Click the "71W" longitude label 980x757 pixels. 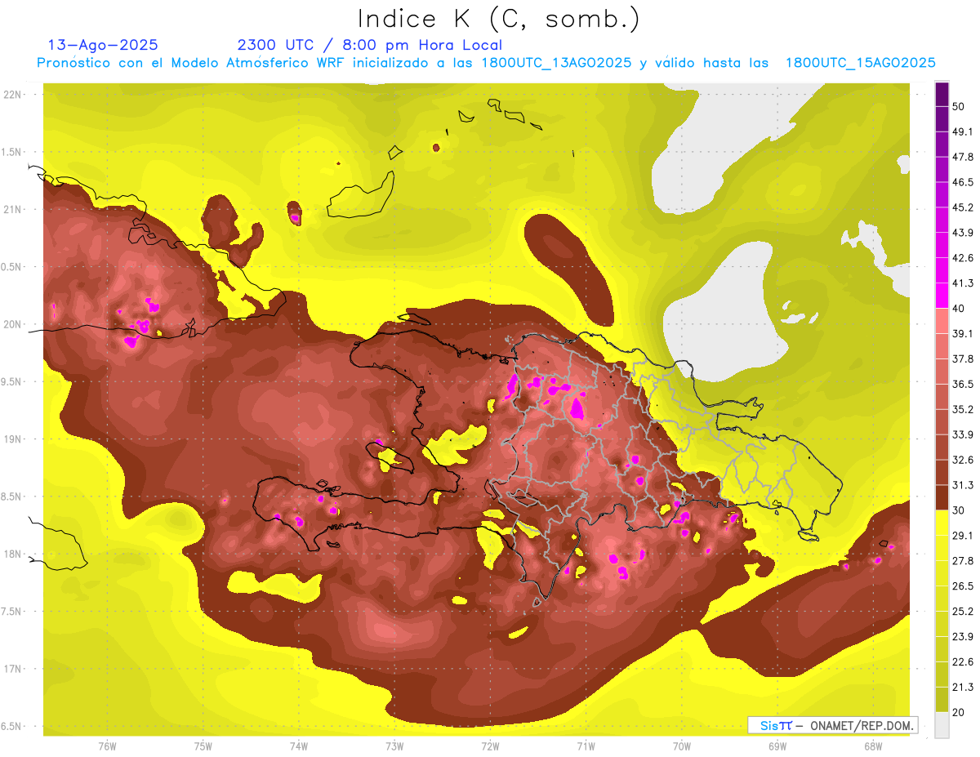[586, 746]
